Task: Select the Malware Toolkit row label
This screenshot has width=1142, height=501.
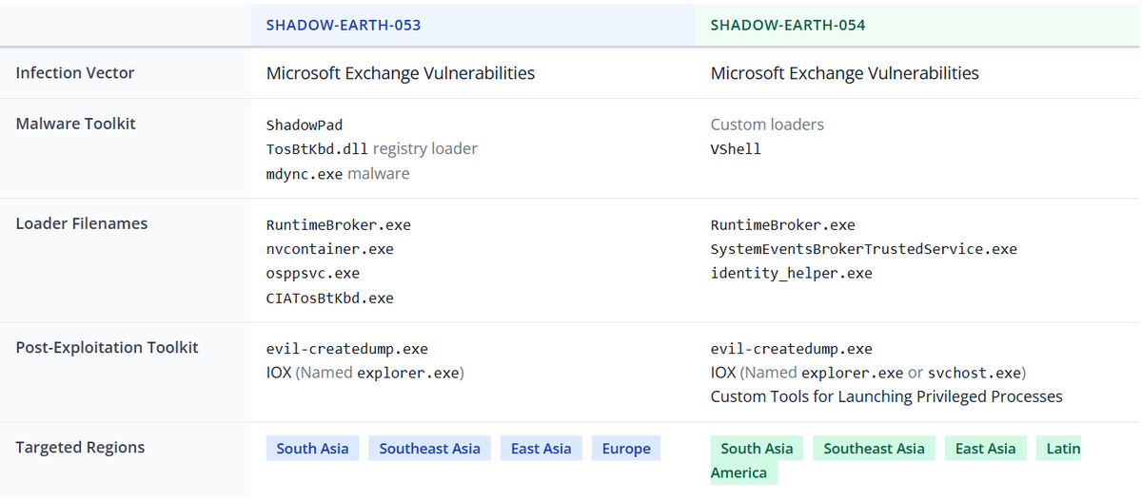Action: tap(76, 124)
